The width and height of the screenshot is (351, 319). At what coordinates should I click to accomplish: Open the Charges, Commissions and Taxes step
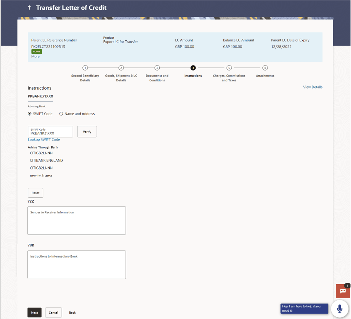pos(229,68)
